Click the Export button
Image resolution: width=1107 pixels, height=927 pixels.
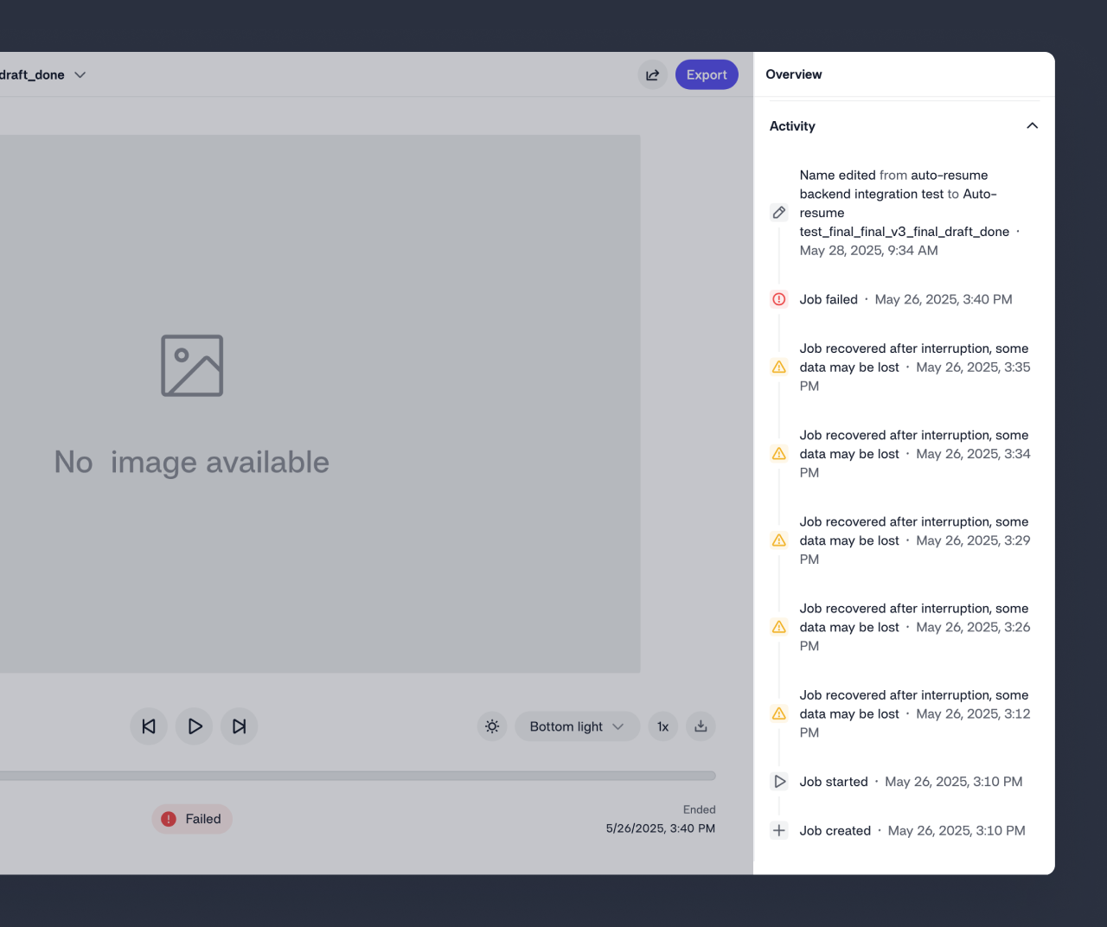pos(707,75)
